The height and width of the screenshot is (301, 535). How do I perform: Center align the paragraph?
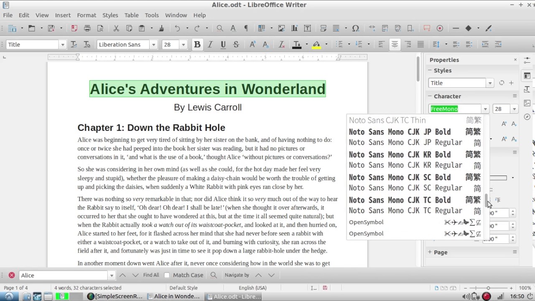(395, 45)
